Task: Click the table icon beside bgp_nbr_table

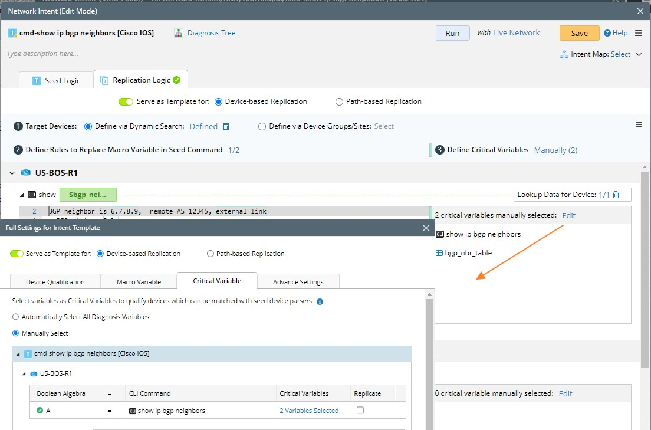Action: tap(439, 253)
